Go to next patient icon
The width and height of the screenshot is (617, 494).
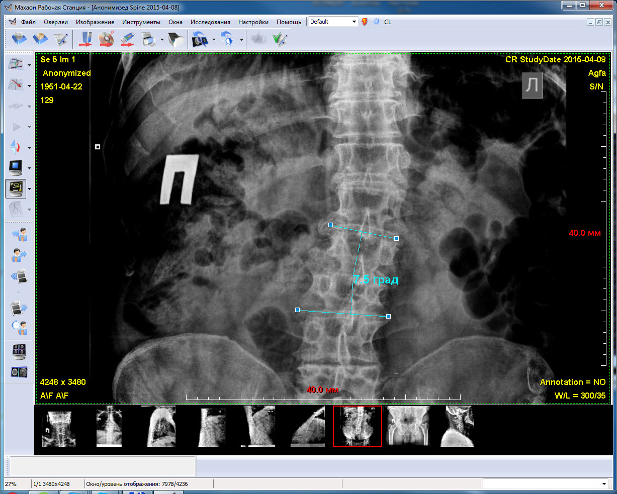coord(19,255)
